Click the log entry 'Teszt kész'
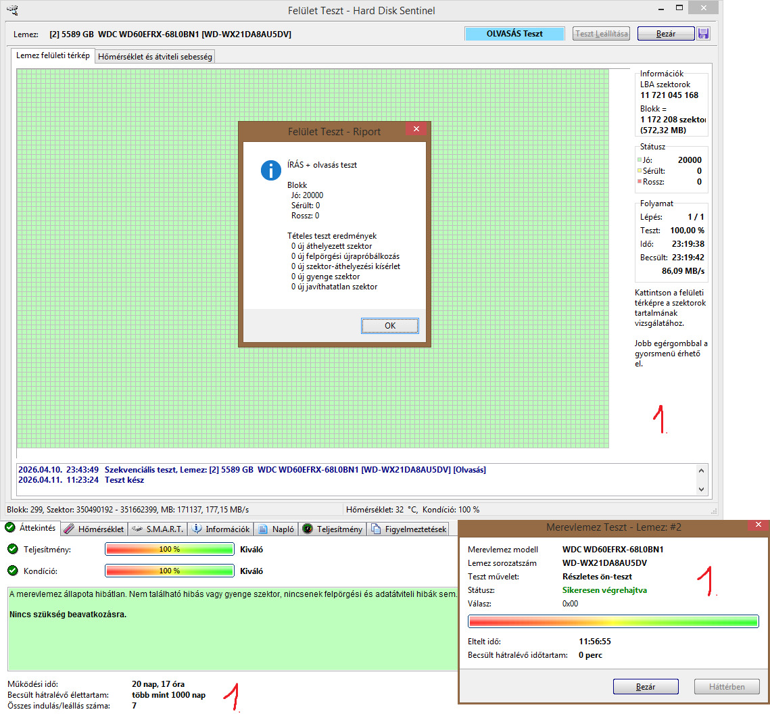The height and width of the screenshot is (718, 770). coord(124,480)
